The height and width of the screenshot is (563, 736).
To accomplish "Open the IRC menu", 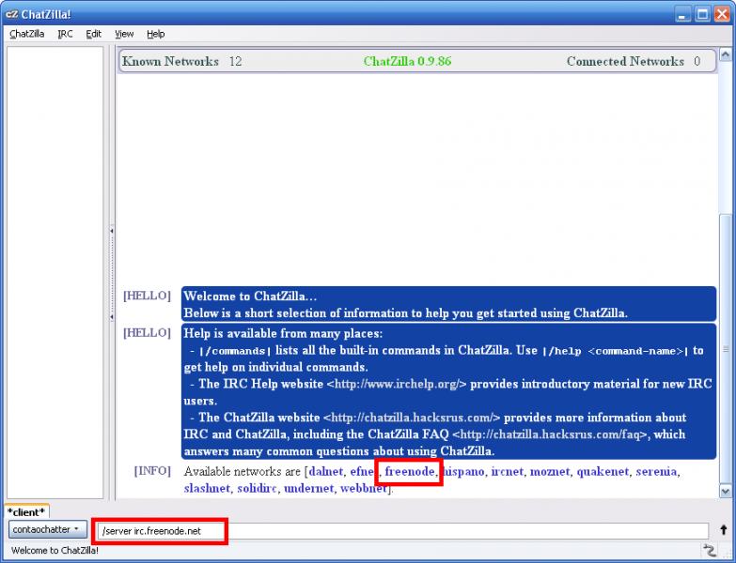I will click(65, 34).
